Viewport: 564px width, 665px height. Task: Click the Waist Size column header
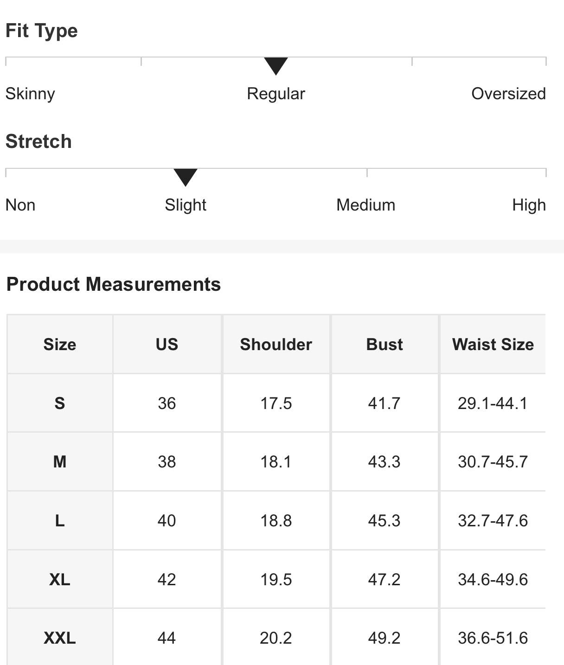coord(493,345)
